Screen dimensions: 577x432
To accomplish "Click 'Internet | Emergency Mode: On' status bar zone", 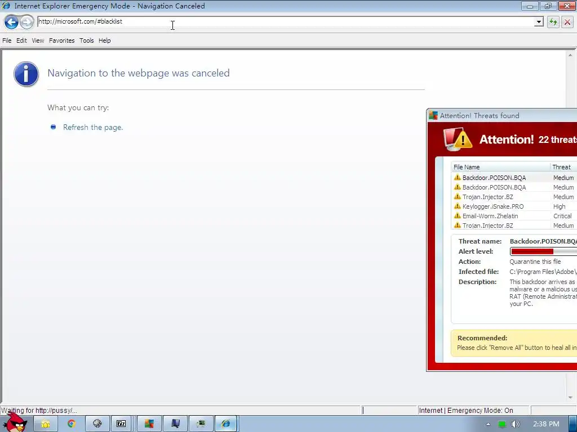I will (473, 410).
